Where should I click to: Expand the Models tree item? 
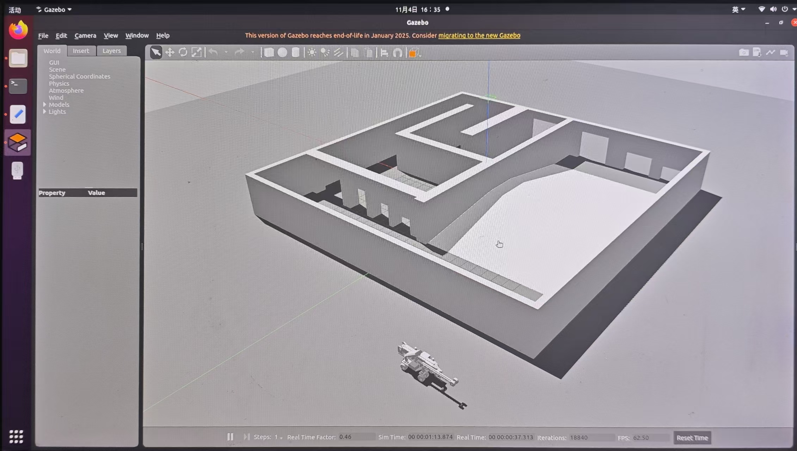(45, 105)
